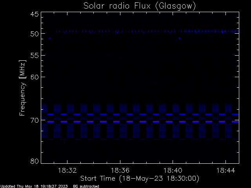Click the plot title Solar radio Flux (Glasgow)
Image resolution: width=251 pixels, height=188 pixels.
pyautogui.click(x=140, y=6)
